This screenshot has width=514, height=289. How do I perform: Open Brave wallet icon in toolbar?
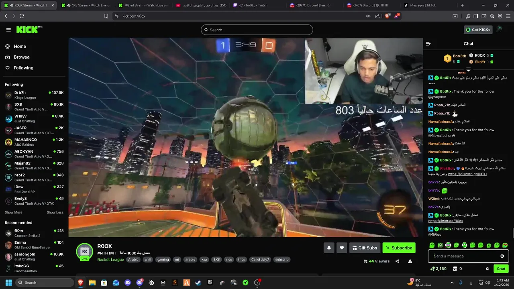pos(484,16)
